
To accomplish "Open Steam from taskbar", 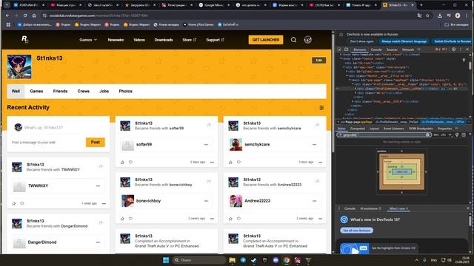I will 254,260.
